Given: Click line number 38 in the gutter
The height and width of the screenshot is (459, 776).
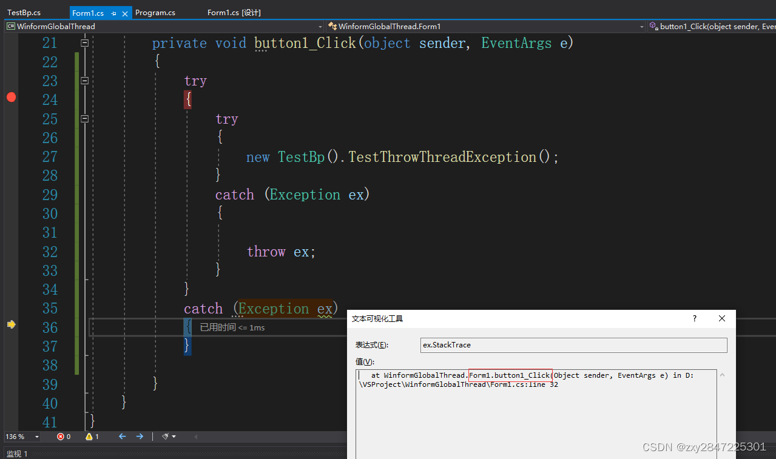Looking at the screenshot, I should pos(50,366).
